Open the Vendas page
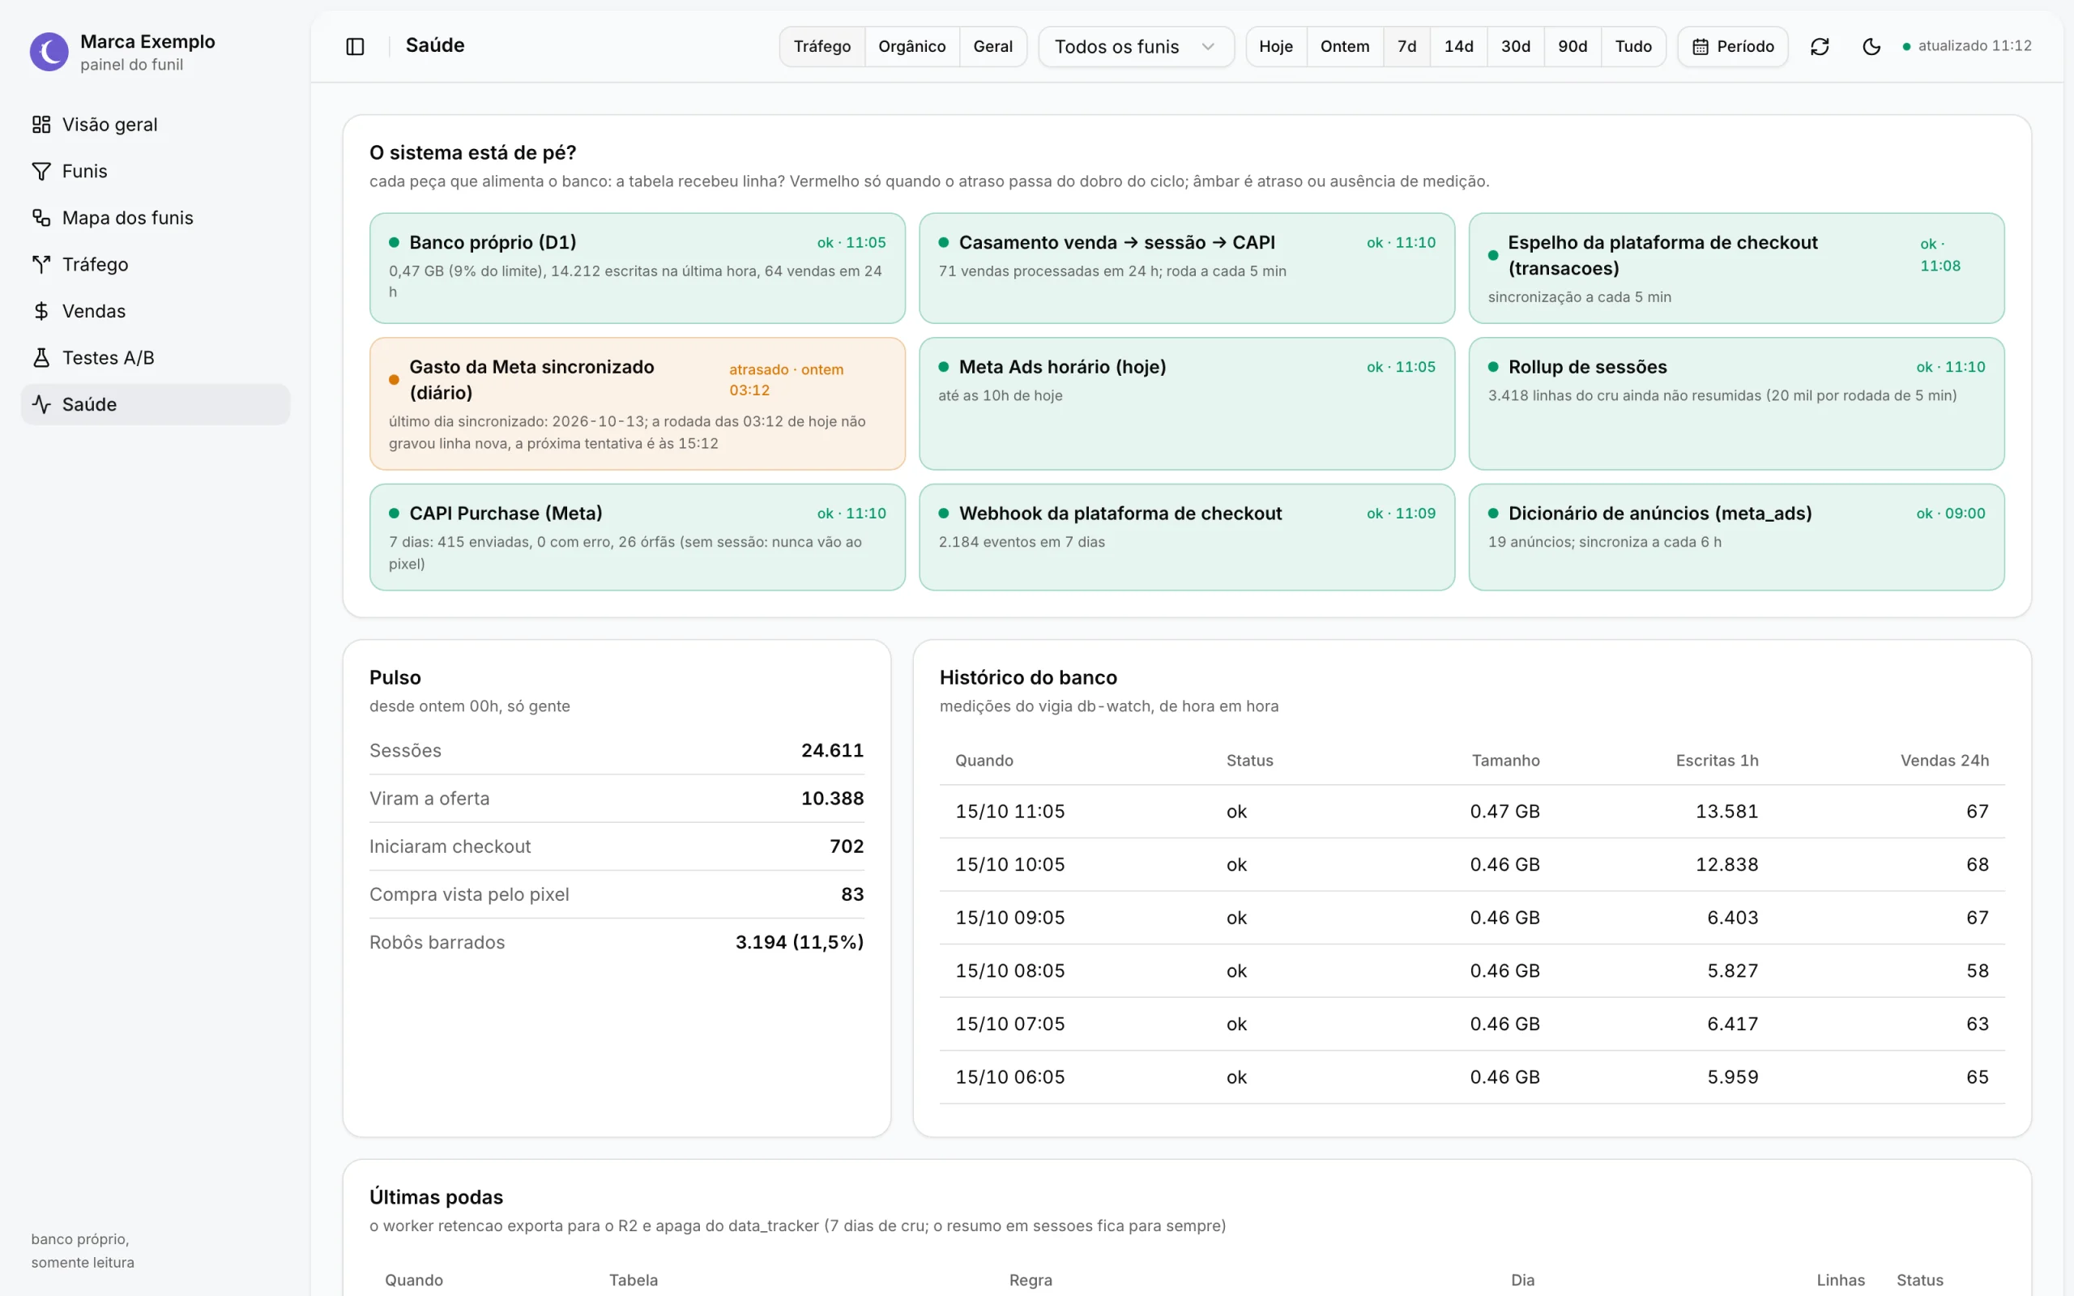This screenshot has height=1296, width=2074. (x=155, y=311)
